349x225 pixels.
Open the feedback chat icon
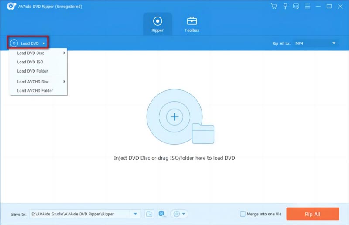[296, 6]
